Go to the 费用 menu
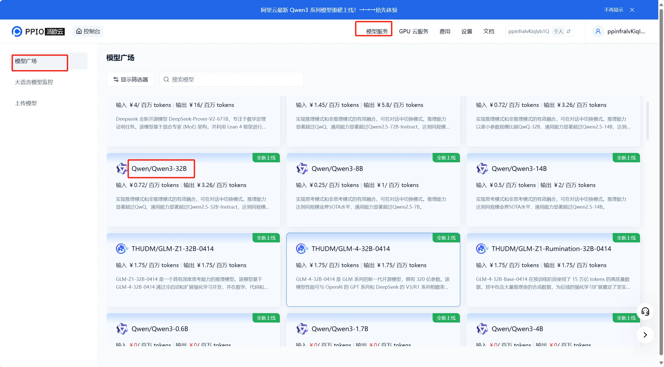The width and height of the screenshot is (664, 367). click(x=445, y=31)
